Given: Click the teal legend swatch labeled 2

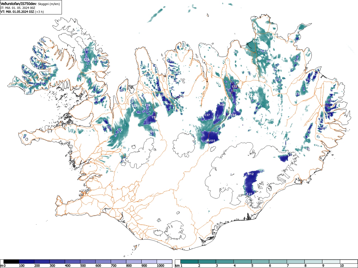Looking at the screenshot, I should [x=207, y=262].
